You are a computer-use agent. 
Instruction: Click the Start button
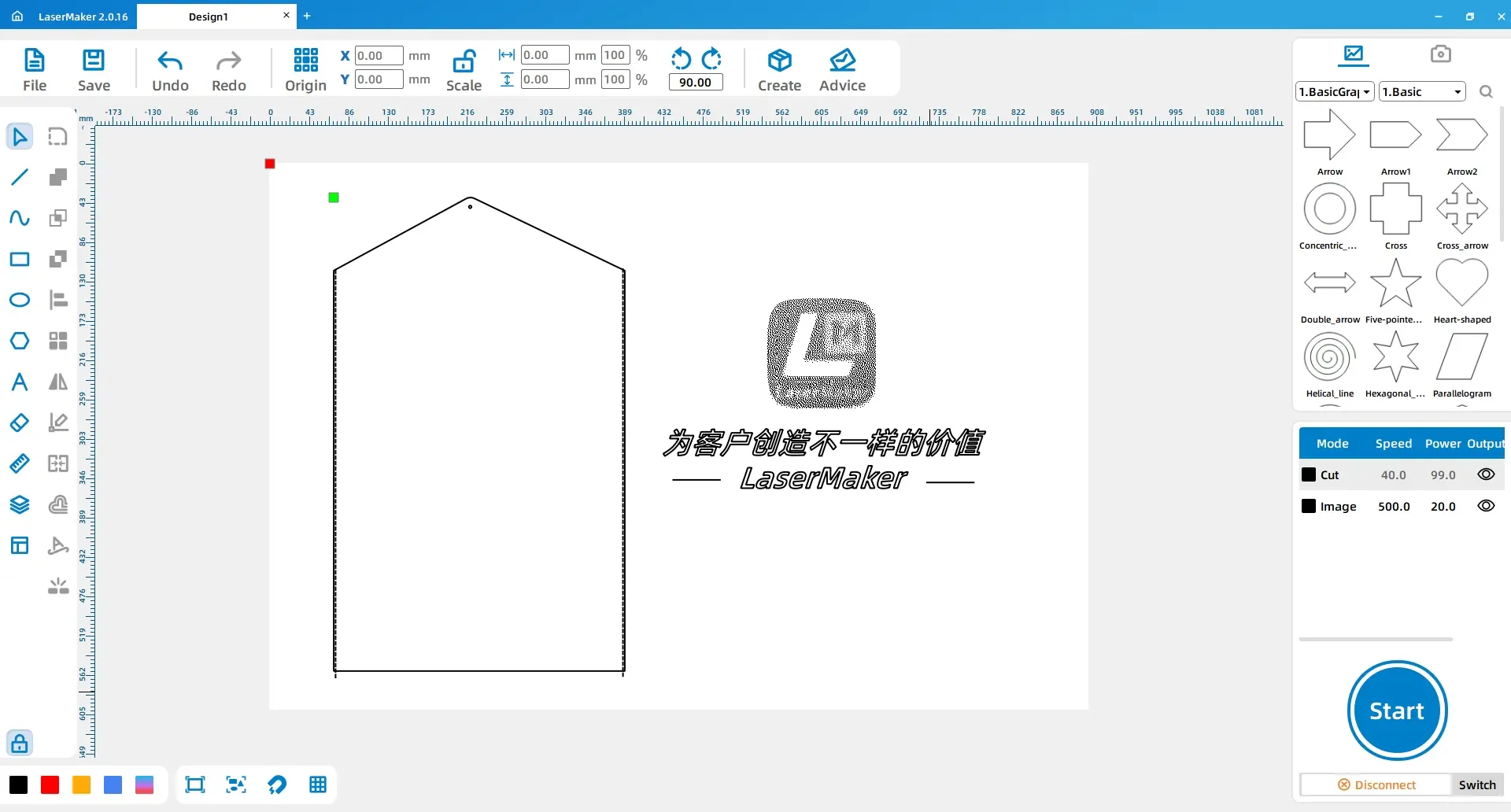[x=1397, y=710]
